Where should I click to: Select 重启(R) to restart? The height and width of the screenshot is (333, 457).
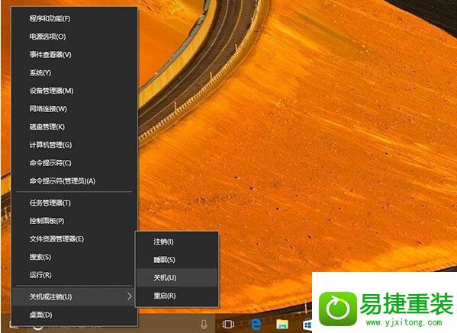point(177,296)
